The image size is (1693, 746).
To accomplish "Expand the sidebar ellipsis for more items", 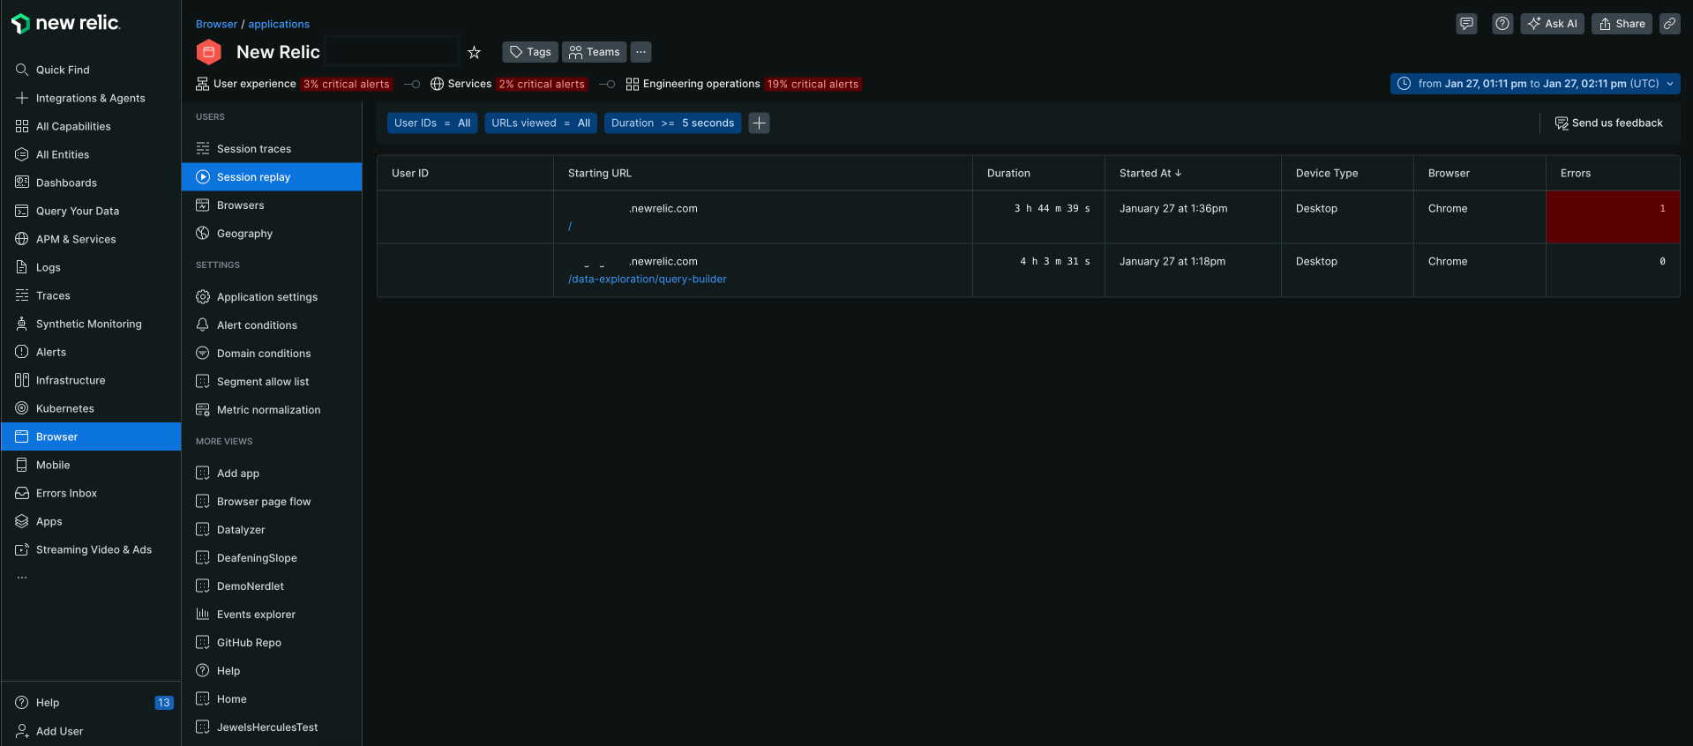I will pyautogui.click(x=22, y=578).
